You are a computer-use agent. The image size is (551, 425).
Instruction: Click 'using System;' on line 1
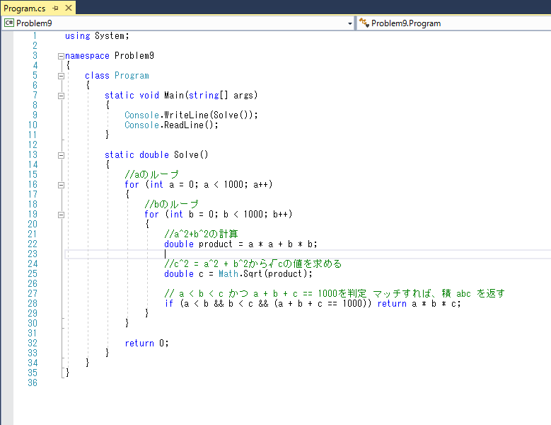[97, 36]
